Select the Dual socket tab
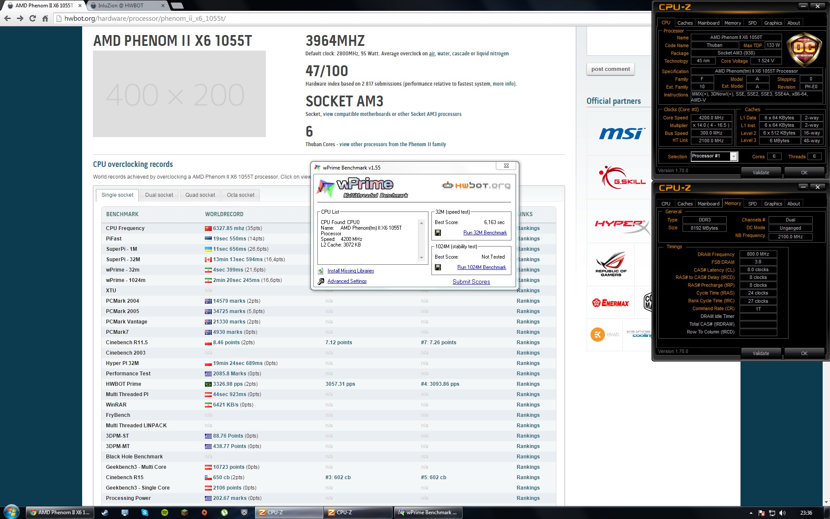 (x=159, y=195)
